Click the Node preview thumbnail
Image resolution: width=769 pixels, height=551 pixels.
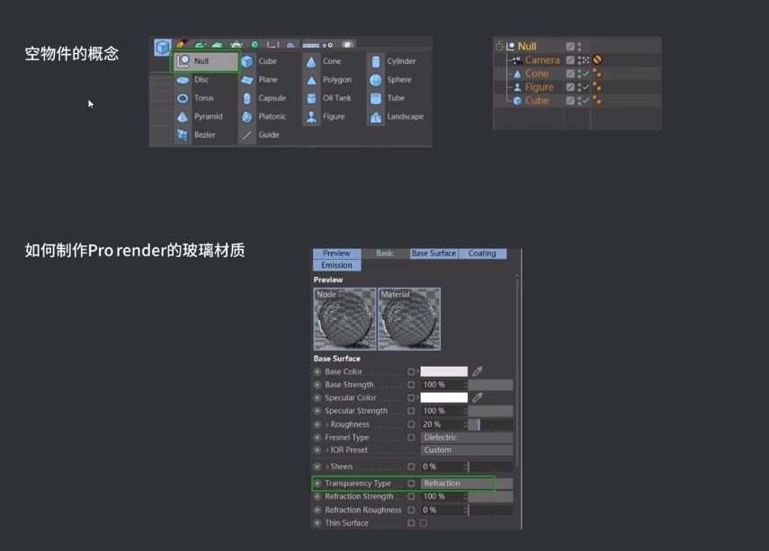pos(344,319)
